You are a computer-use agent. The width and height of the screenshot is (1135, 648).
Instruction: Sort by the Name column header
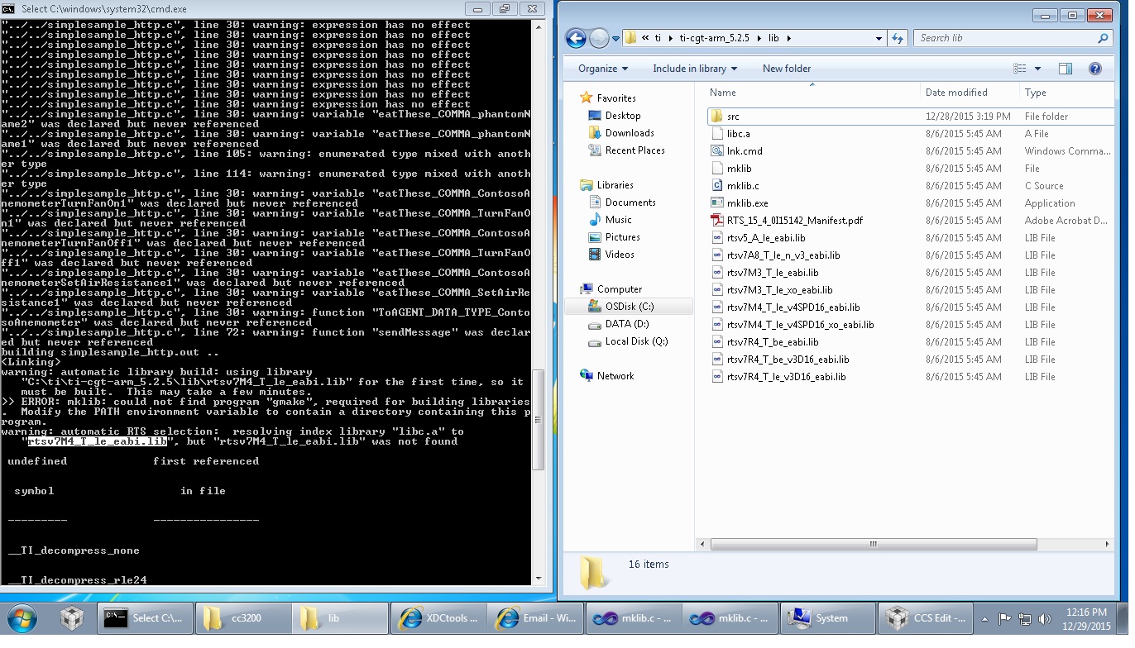811,93
